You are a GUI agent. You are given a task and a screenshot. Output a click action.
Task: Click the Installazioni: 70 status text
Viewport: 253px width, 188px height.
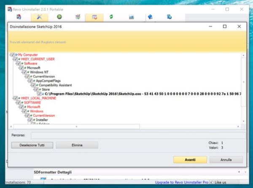[x=18, y=183]
